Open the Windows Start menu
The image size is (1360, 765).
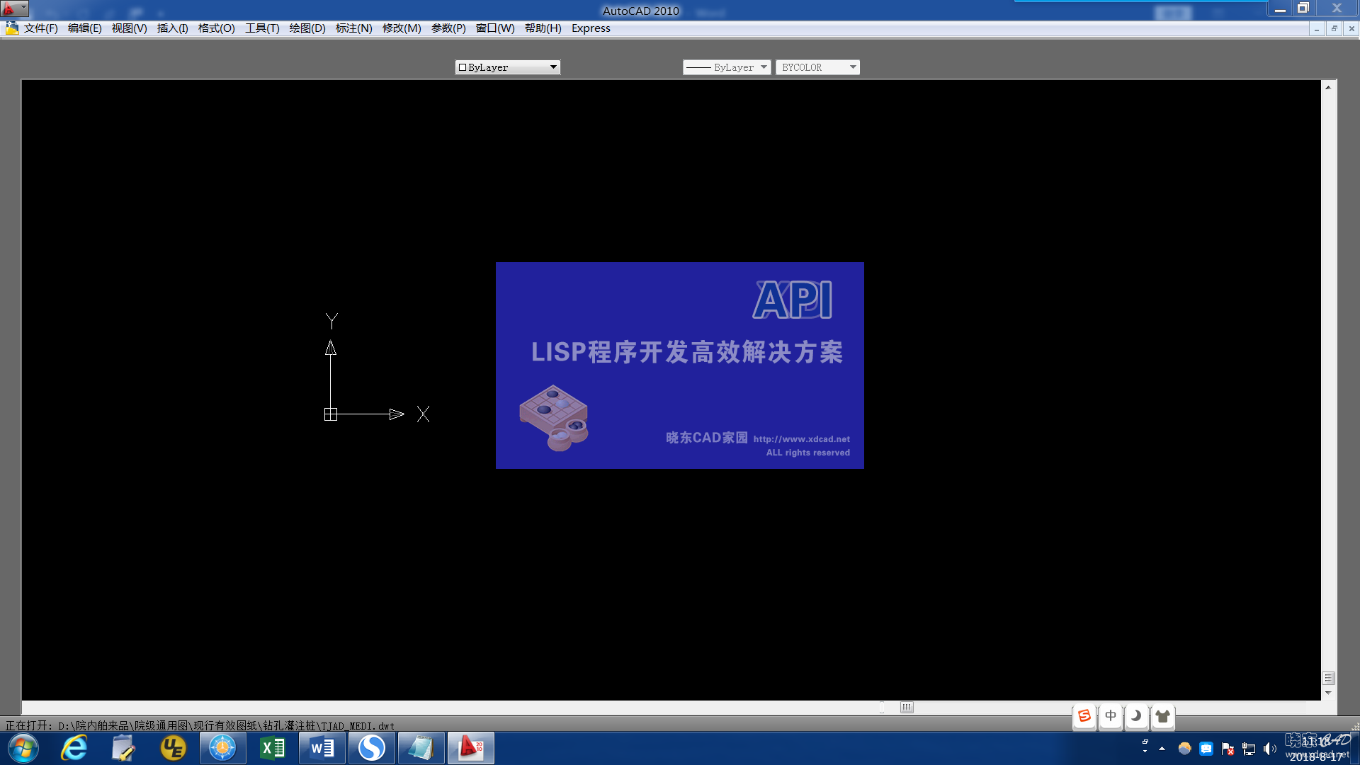pyautogui.click(x=23, y=748)
